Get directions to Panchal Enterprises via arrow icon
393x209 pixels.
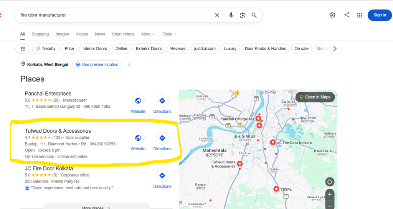tap(162, 100)
